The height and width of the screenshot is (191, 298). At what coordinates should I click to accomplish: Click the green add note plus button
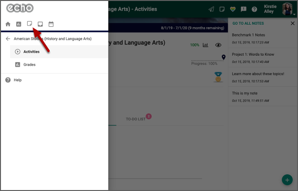pos(287,180)
